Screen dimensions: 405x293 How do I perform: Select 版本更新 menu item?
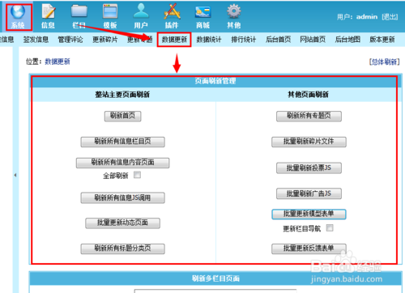click(x=382, y=40)
